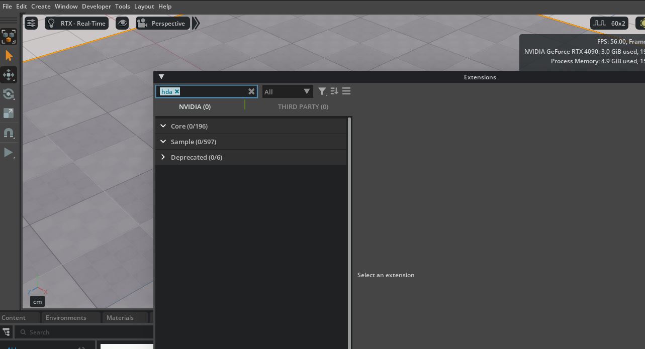This screenshot has height=349, width=645.
Task: Clear the extension search field
Action: [x=251, y=91]
